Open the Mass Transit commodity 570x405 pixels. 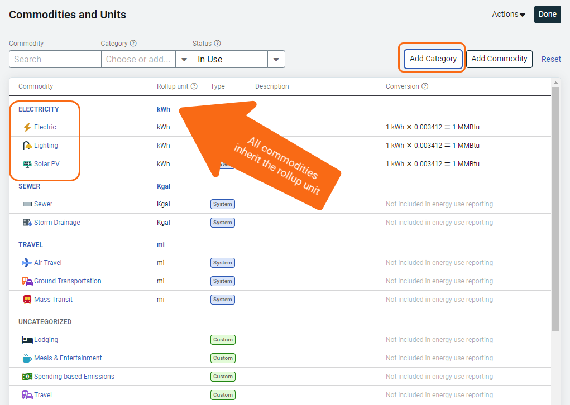pyautogui.click(x=53, y=300)
